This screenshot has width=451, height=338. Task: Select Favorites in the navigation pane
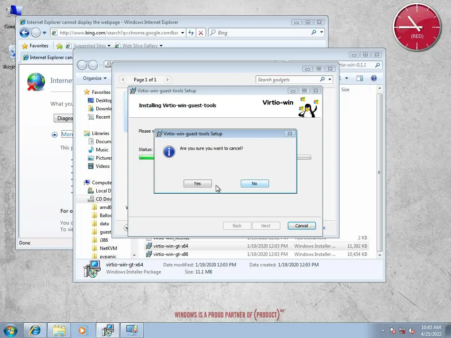click(97, 92)
